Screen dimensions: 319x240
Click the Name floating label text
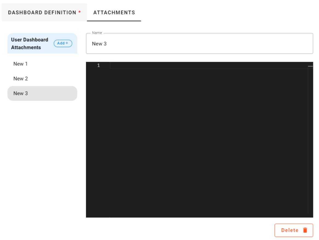point(97,33)
